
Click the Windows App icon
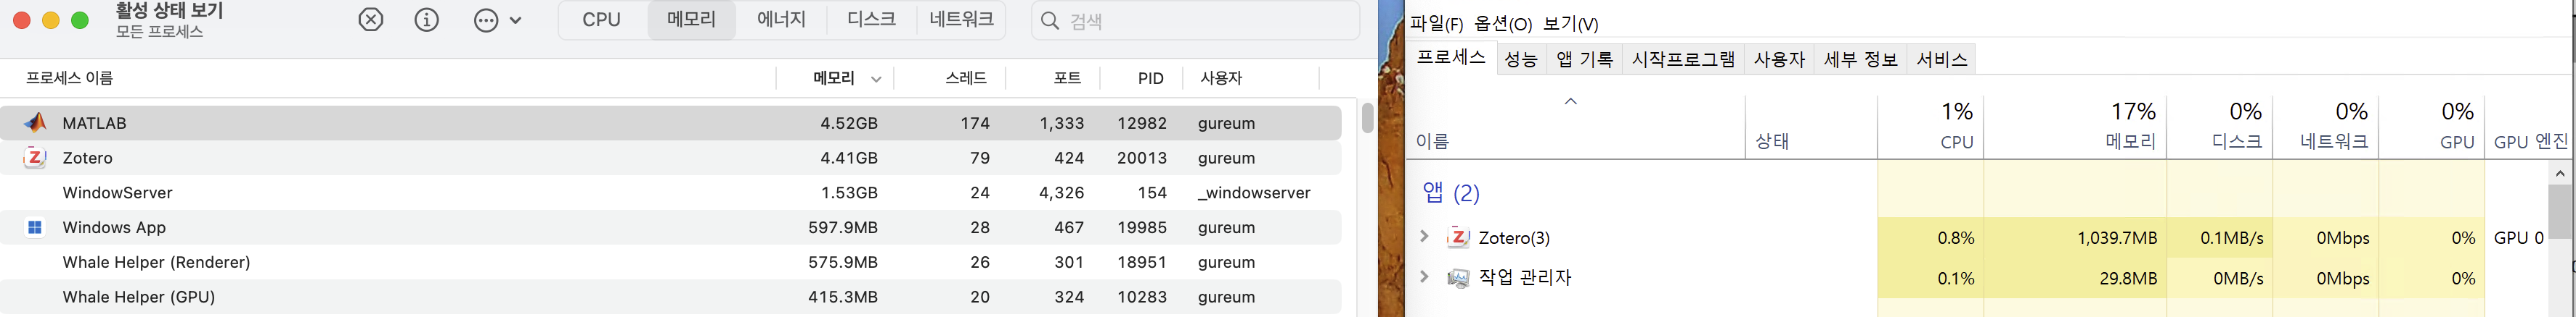click(x=35, y=227)
